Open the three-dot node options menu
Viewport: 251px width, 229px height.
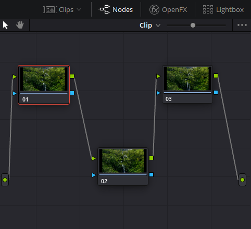242,25
